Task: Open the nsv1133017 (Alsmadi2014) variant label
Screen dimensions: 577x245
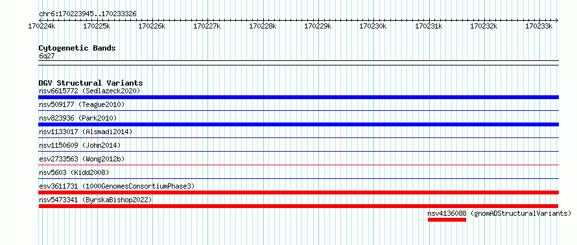Action: click(x=86, y=132)
